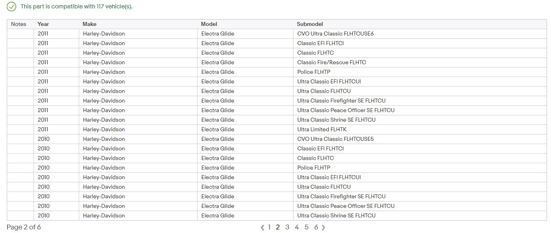
Task: Click the Submodel column header
Action: [x=310, y=24]
